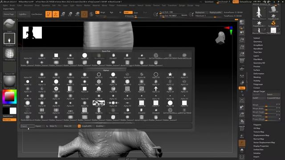Expand the UV Map subpalette
Viewport: 285px width, 160px height.
(x=256, y=128)
